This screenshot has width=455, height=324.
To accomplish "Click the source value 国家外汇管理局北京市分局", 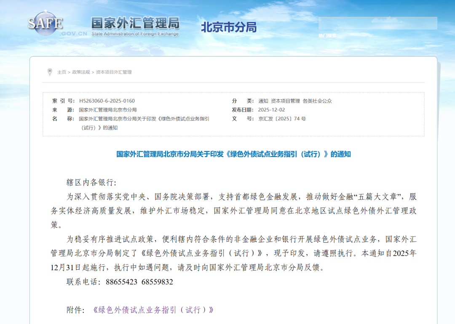I will tap(108, 110).
